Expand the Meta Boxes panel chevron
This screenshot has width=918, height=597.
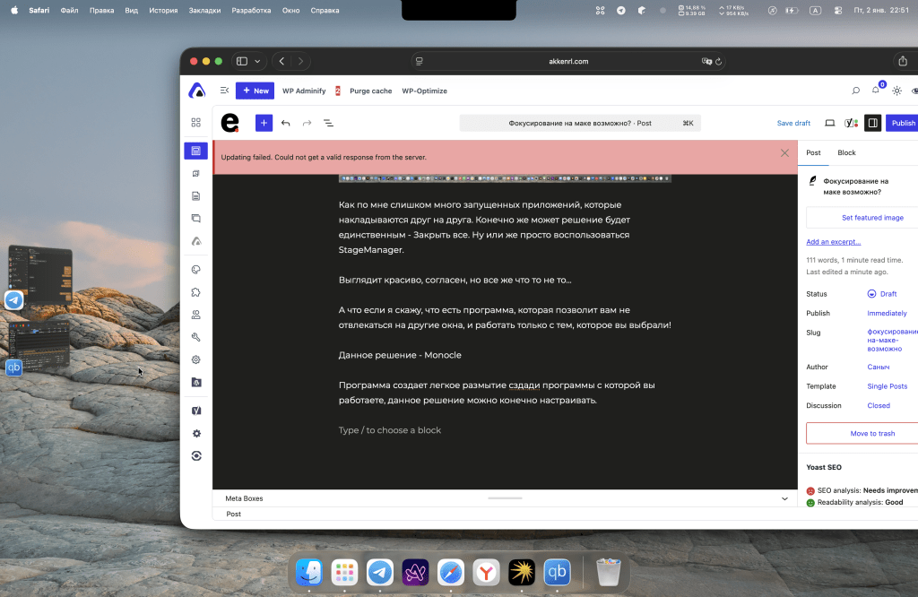coord(784,498)
